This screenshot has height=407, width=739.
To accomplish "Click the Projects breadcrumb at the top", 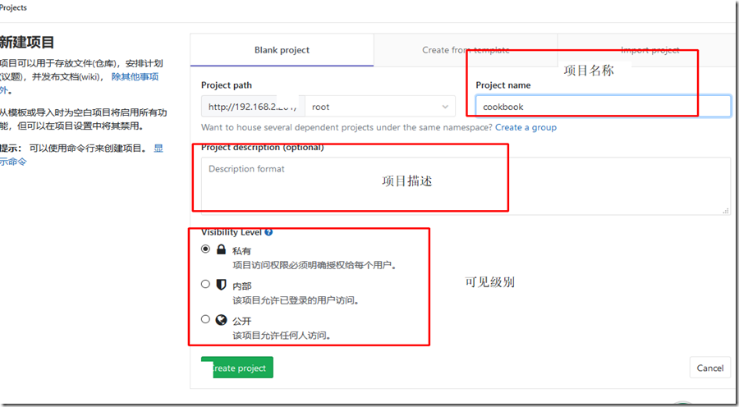I will pyautogui.click(x=13, y=7).
